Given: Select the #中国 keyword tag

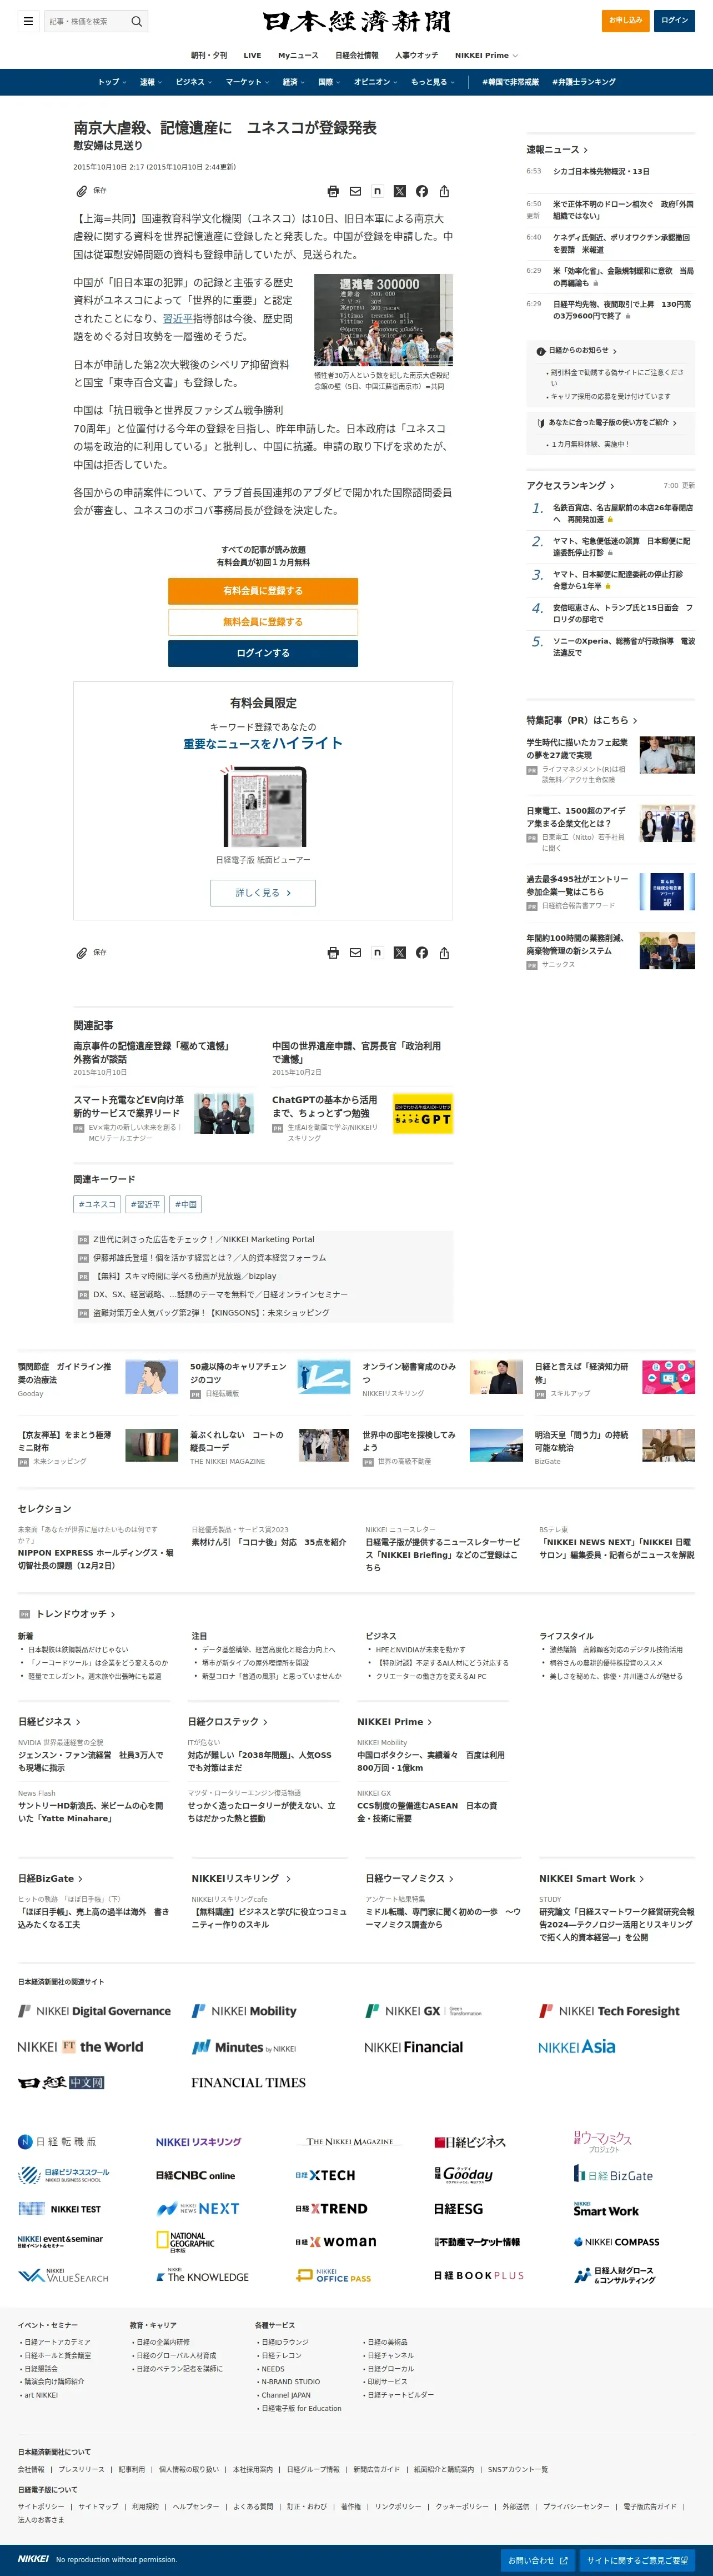Looking at the screenshot, I should pyautogui.click(x=185, y=1204).
